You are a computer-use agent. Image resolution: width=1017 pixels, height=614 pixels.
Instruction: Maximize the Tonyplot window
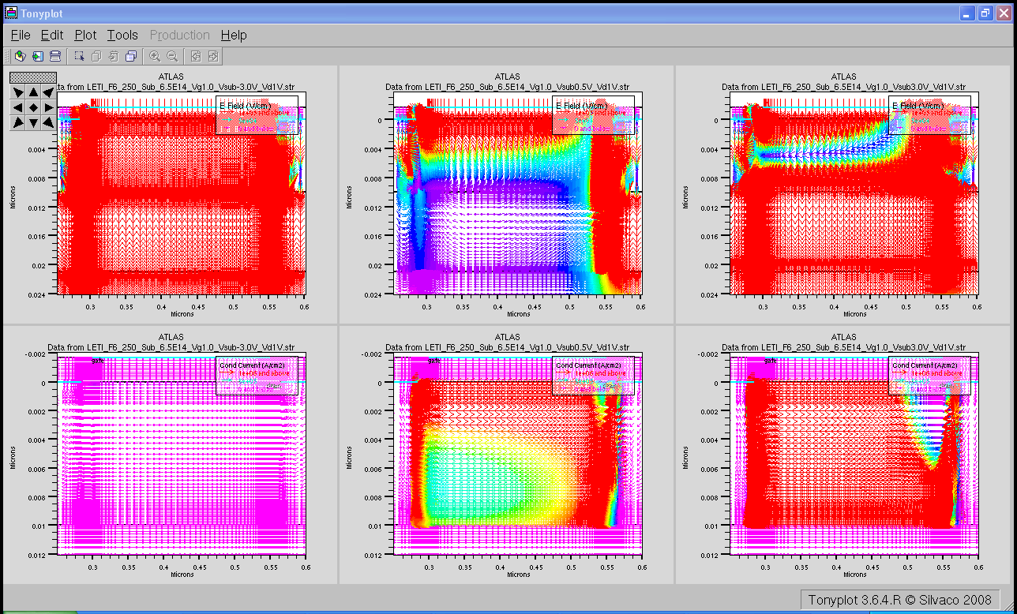click(985, 13)
